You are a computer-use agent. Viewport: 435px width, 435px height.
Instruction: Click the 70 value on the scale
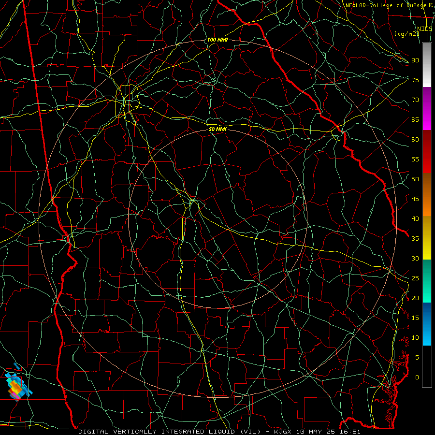[x=415, y=100]
